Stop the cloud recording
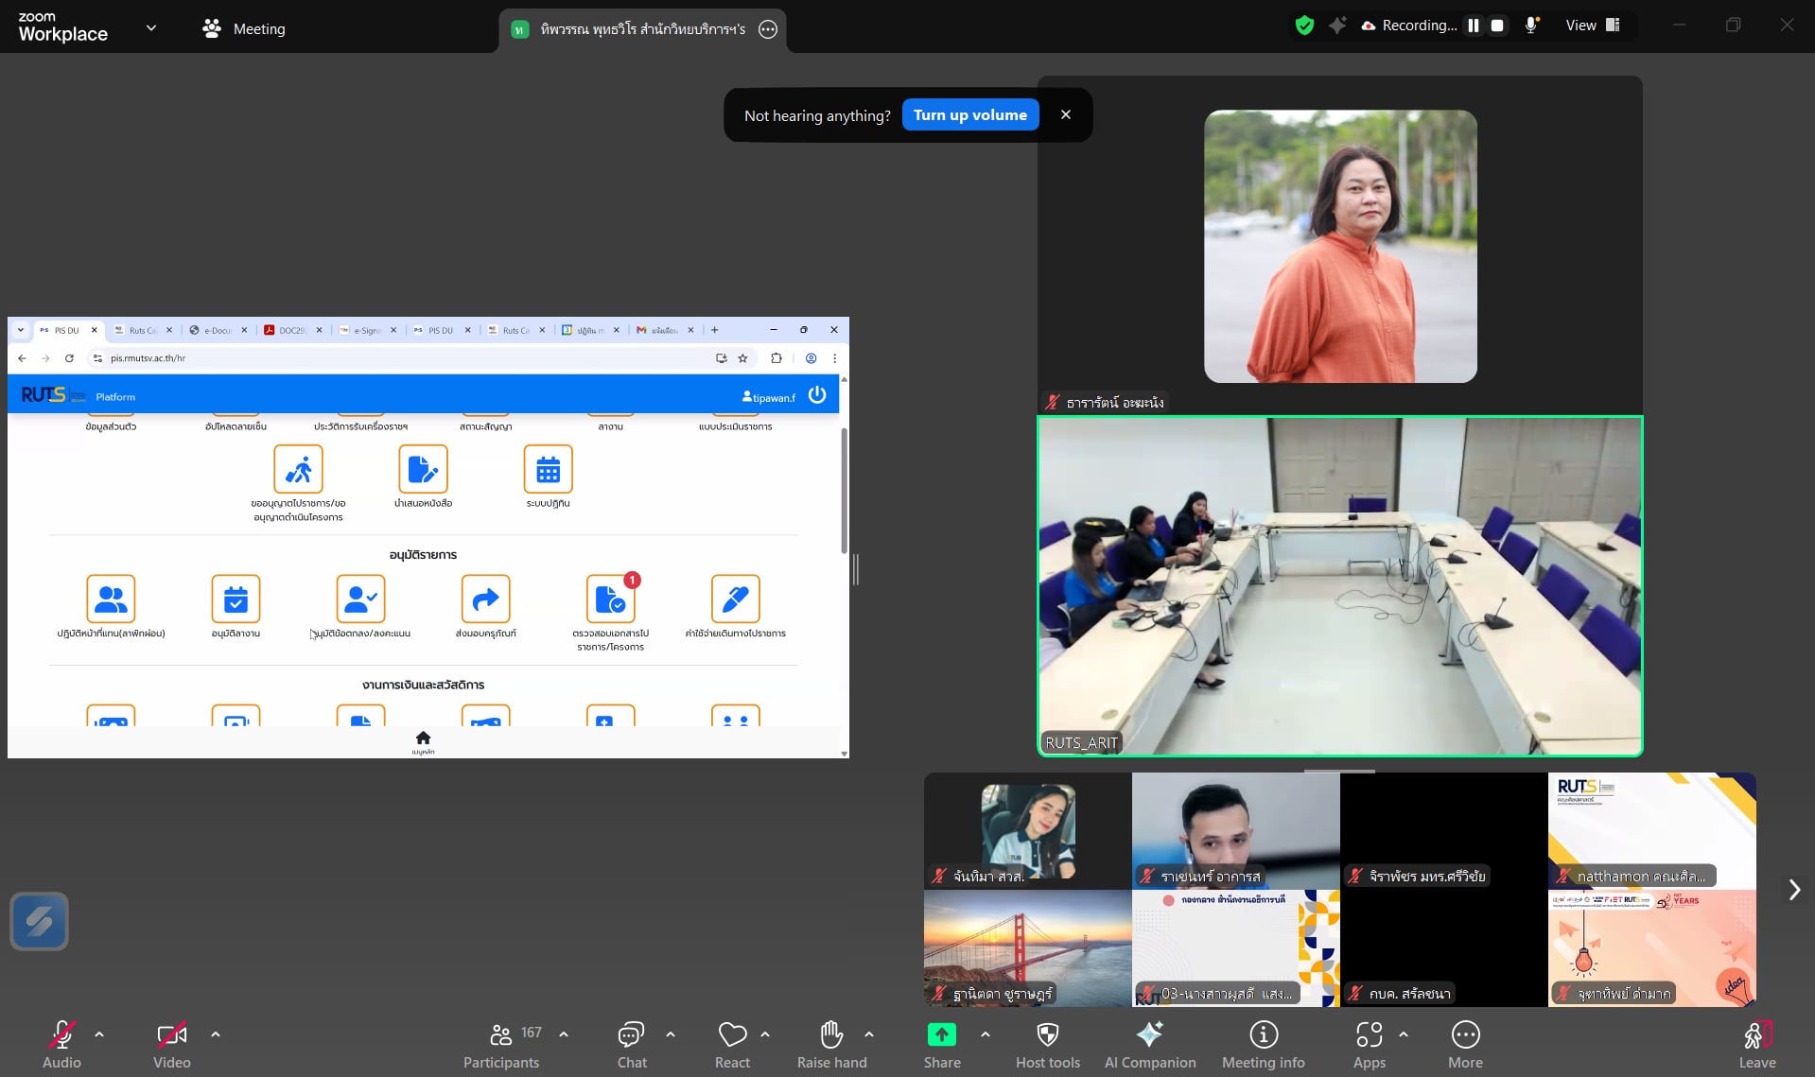 point(1497,26)
